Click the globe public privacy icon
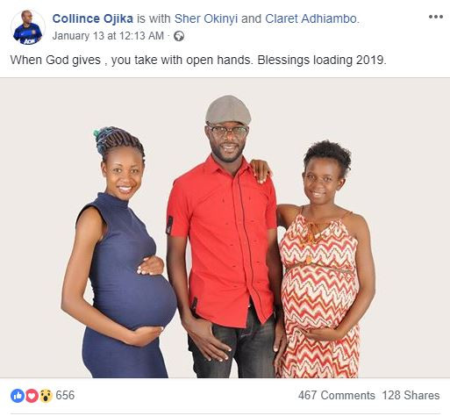450x416 pixels. tap(179, 37)
